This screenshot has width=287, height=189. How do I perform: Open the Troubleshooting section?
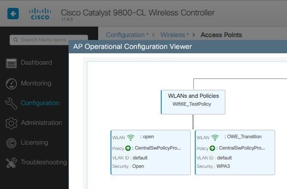tap(44, 162)
